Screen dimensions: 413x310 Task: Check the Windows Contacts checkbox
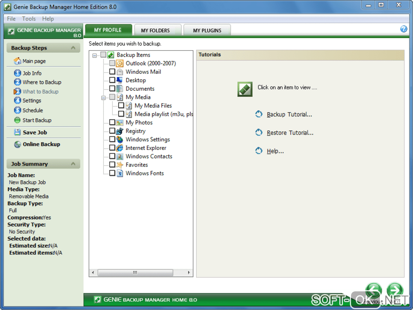[112, 156]
